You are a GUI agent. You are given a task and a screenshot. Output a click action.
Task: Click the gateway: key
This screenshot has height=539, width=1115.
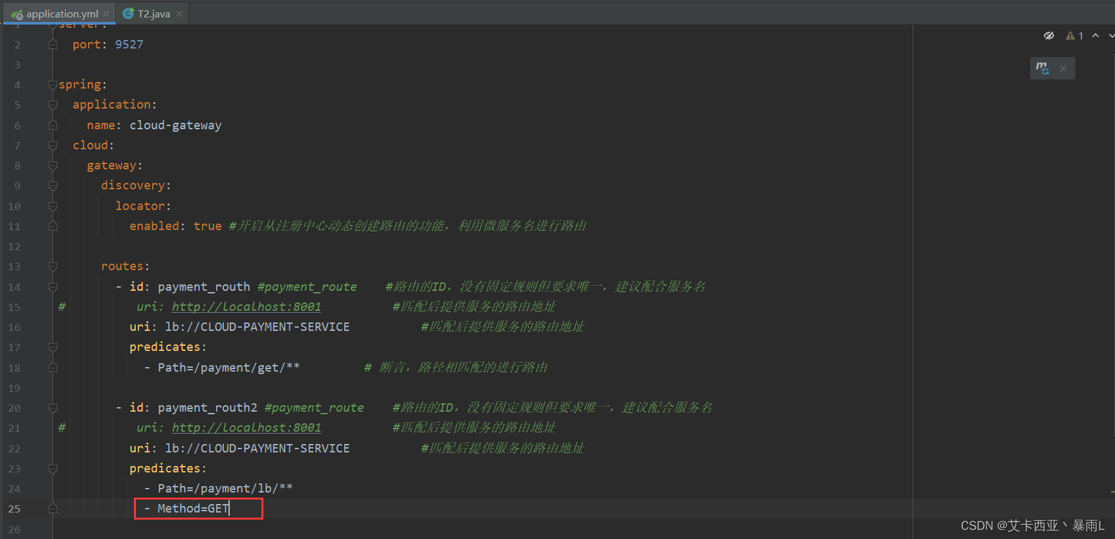pos(115,165)
